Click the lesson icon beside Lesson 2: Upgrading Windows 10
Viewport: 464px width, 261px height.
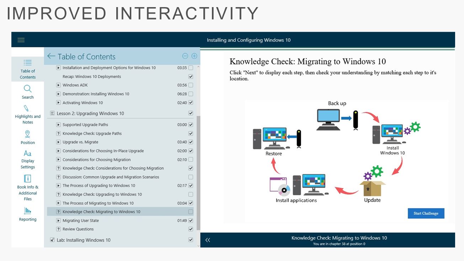[x=52, y=113]
